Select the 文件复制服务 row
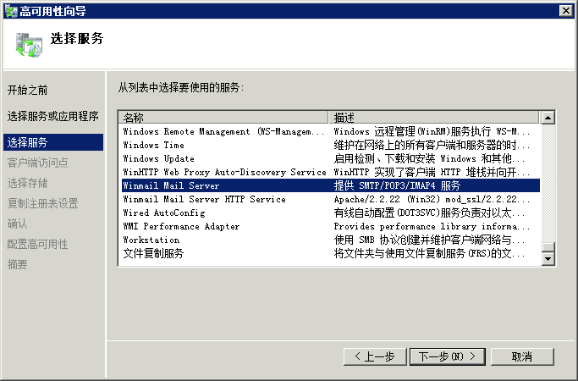 point(331,253)
